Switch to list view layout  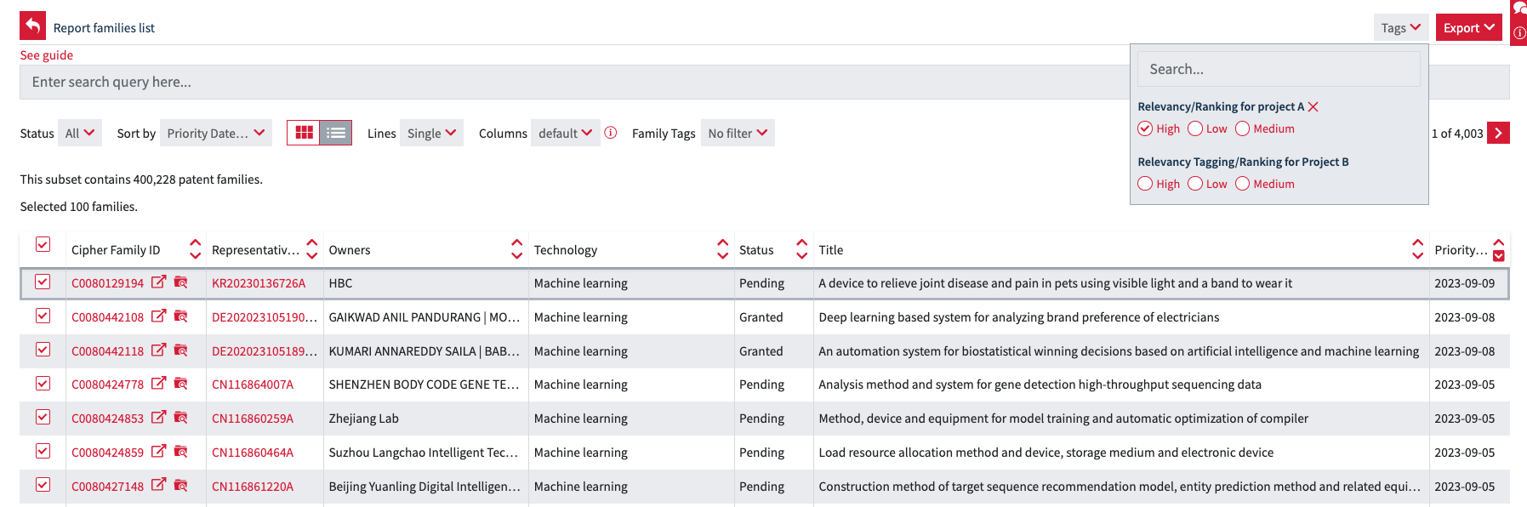point(336,133)
